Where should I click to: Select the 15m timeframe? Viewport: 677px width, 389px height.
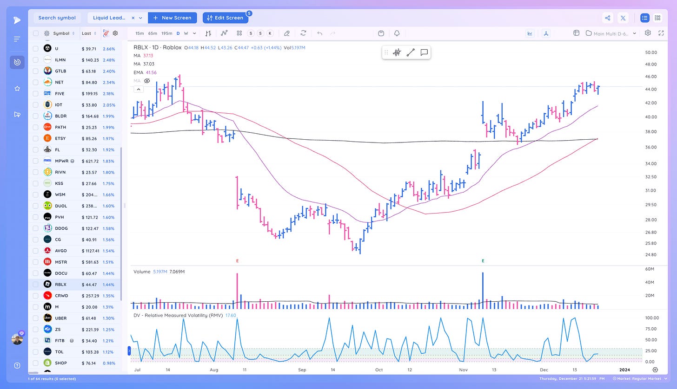[139, 33]
